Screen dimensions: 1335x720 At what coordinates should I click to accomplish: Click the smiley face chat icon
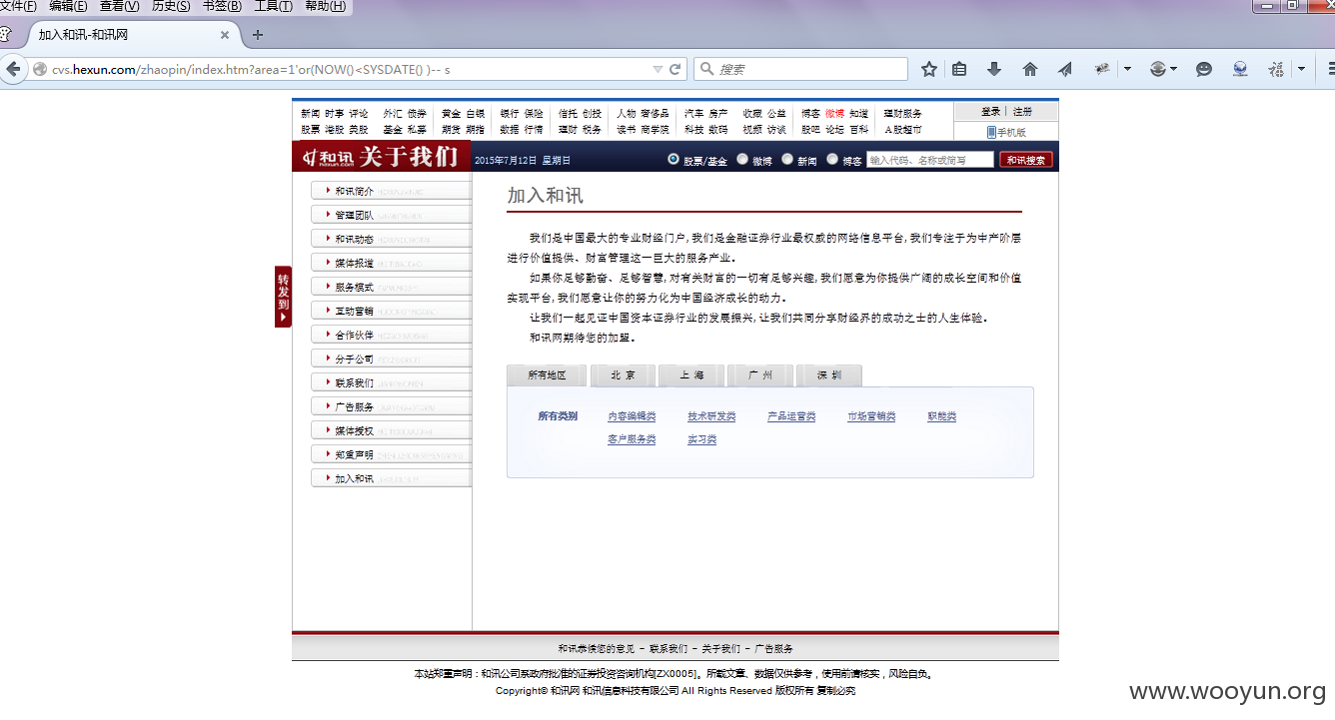[1204, 69]
